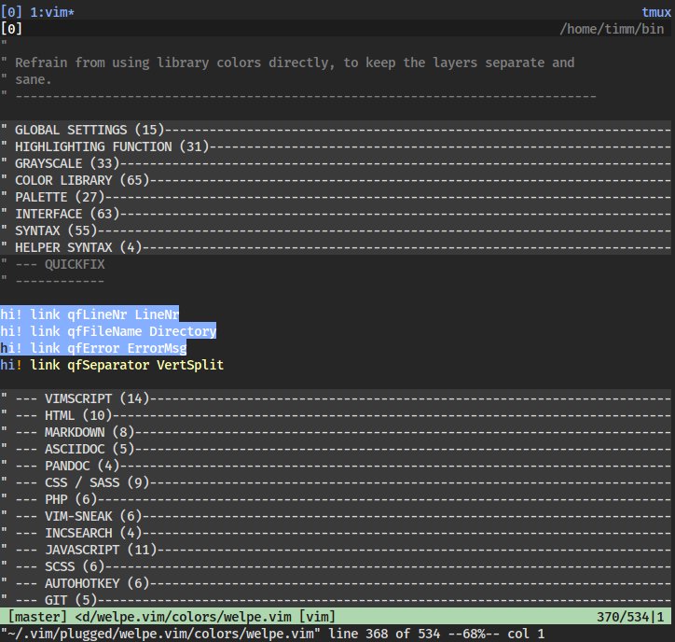
Task: Click qfSeparator in the last hi! link line
Action: pos(108,365)
